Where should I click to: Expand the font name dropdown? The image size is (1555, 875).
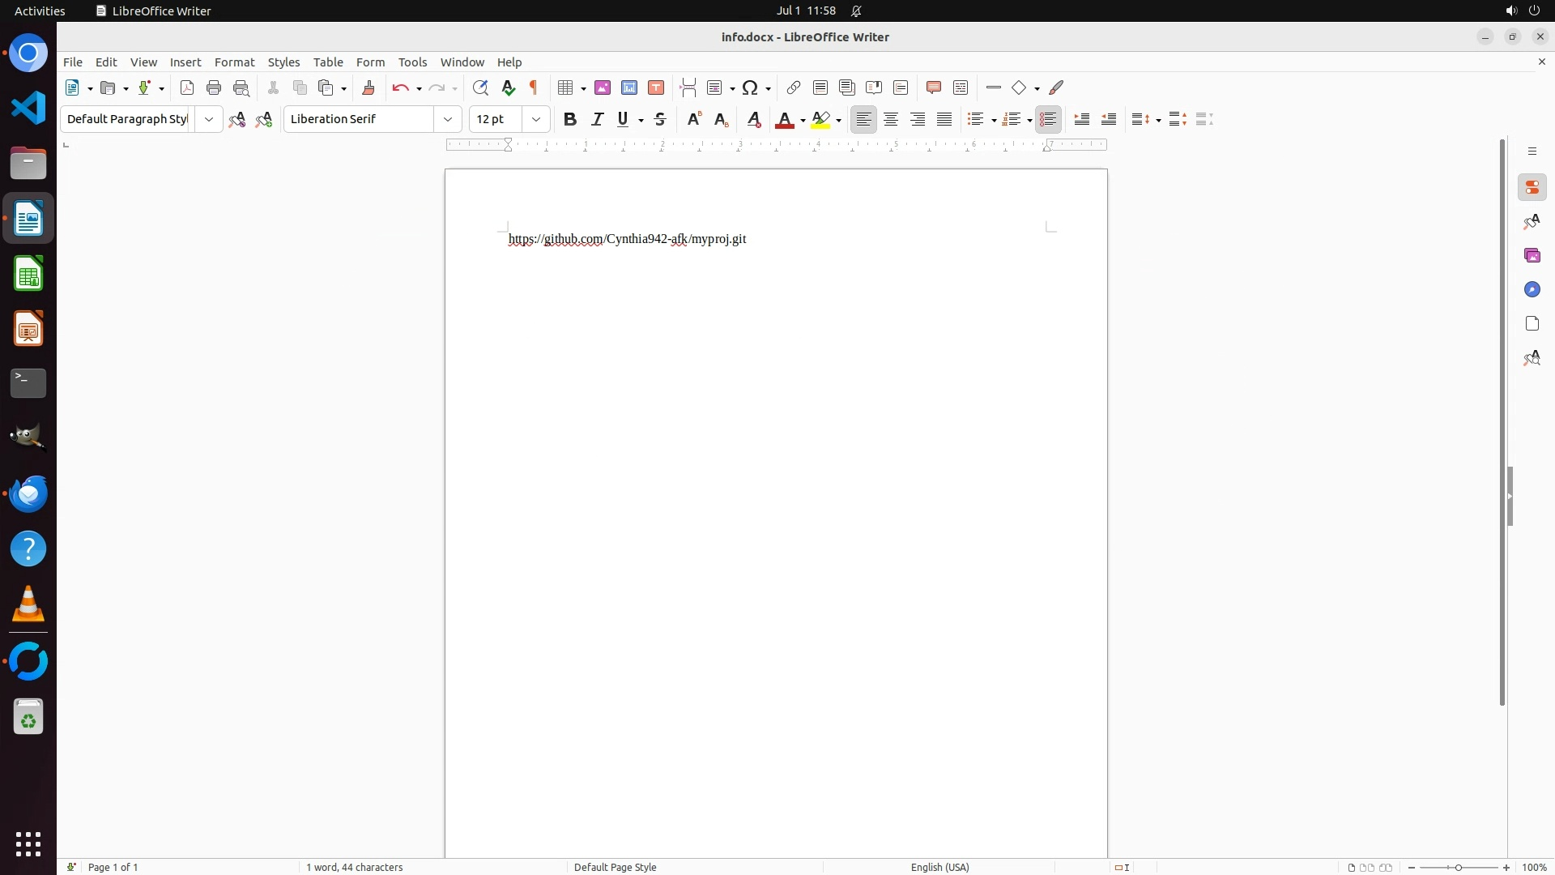pos(448,119)
